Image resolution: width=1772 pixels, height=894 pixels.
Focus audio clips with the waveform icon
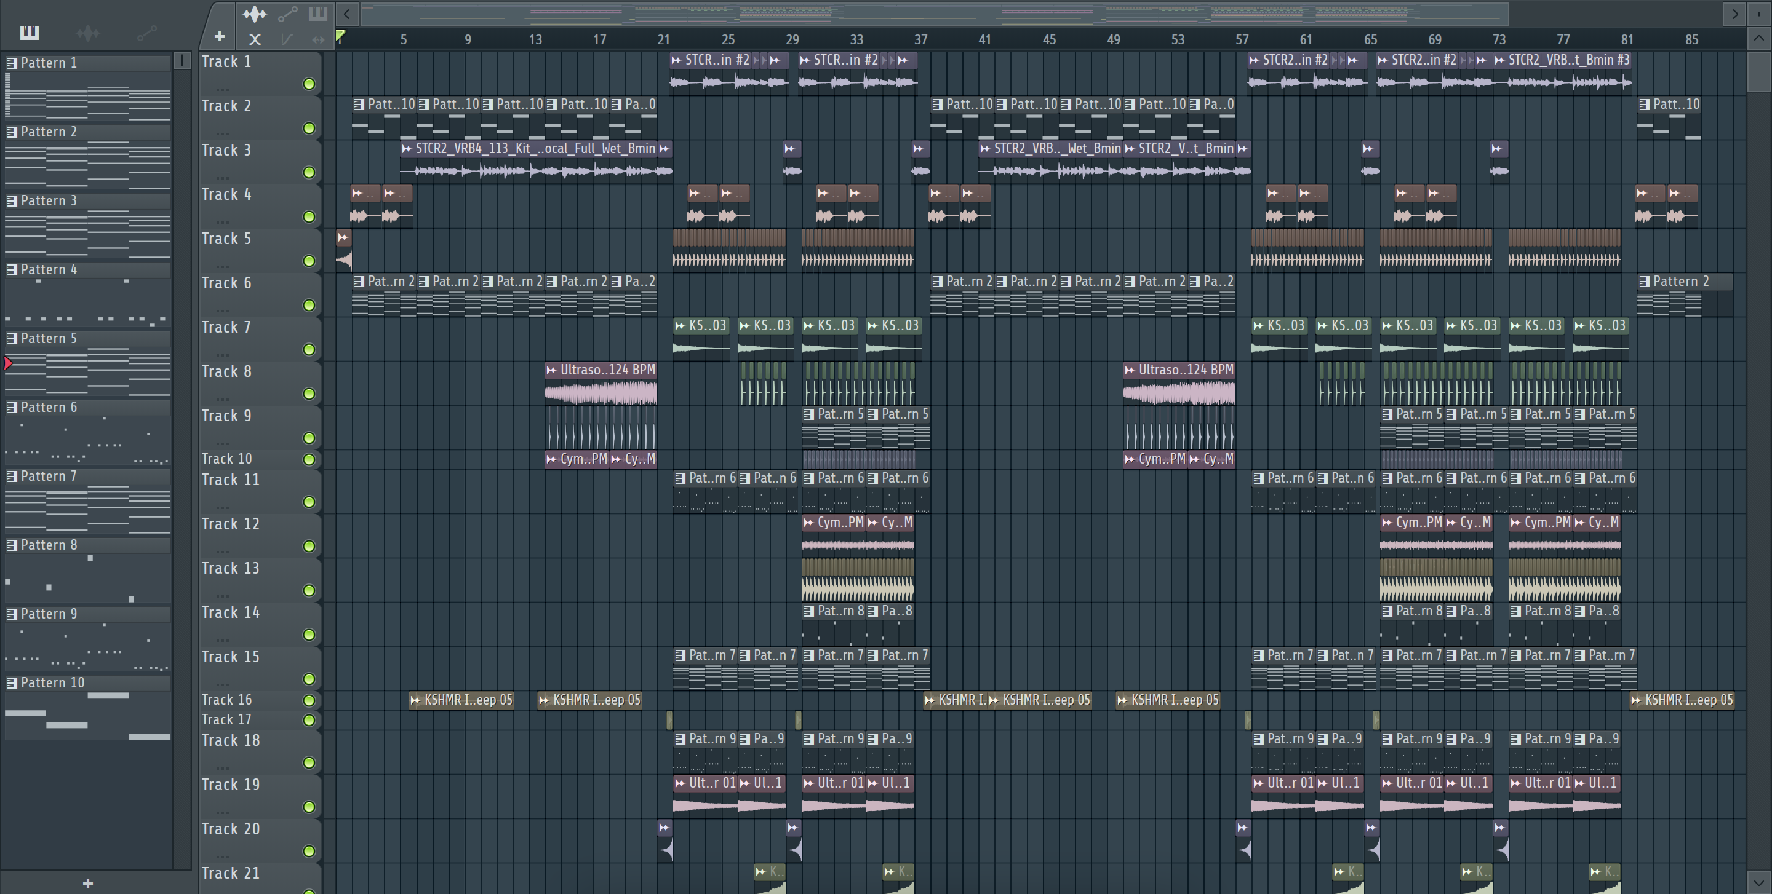pyautogui.click(x=255, y=14)
